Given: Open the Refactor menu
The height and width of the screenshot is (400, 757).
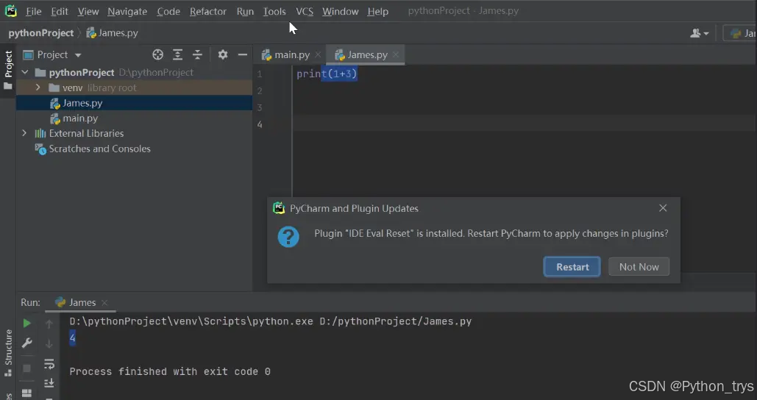Looking at the screenshot, I should tap(208, 11).
